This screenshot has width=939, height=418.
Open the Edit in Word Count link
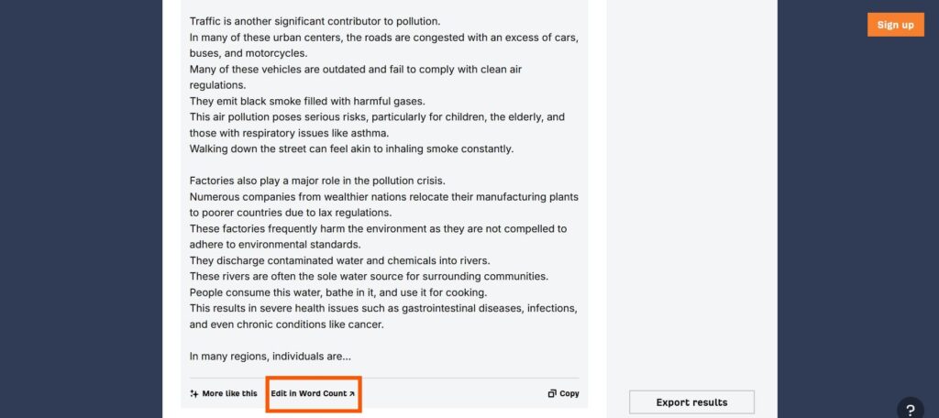309,393
